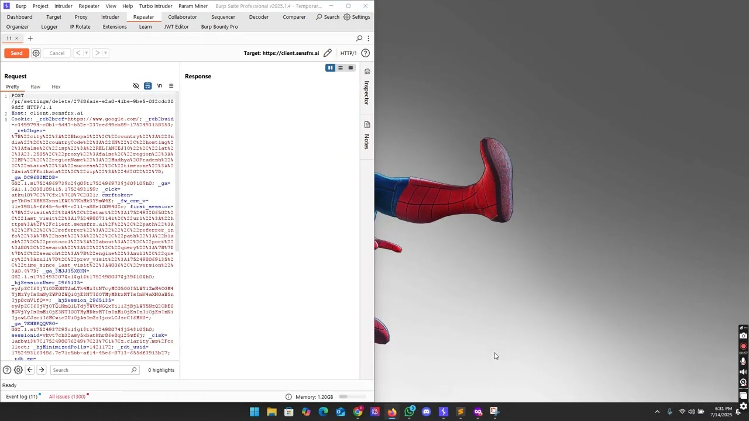Open HTTP/1 protocol selector
The height and width of the screenshot is (421, 749).
(348, 53)
